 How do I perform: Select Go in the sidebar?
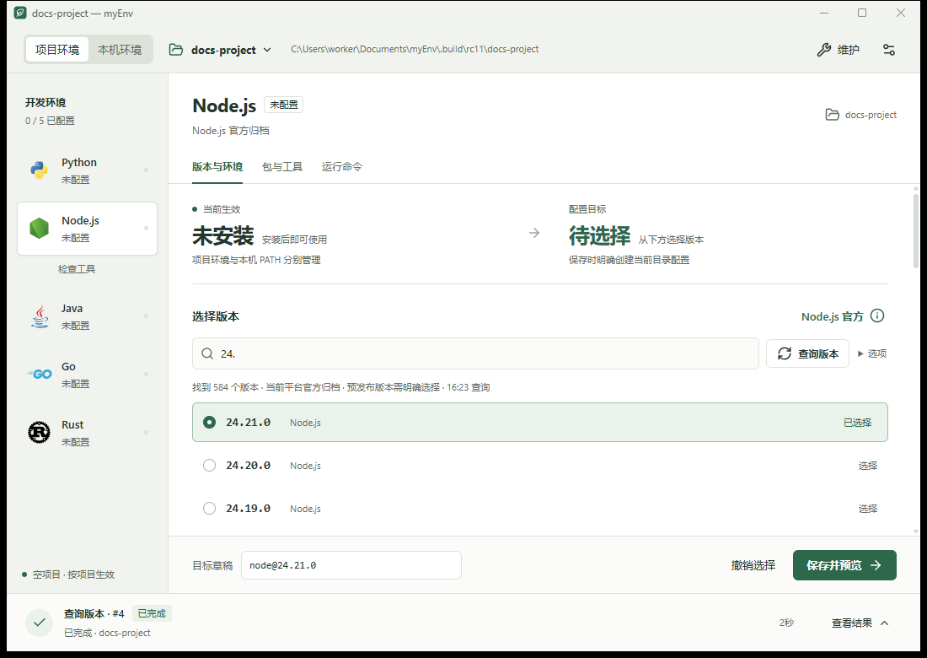point(88,375)
